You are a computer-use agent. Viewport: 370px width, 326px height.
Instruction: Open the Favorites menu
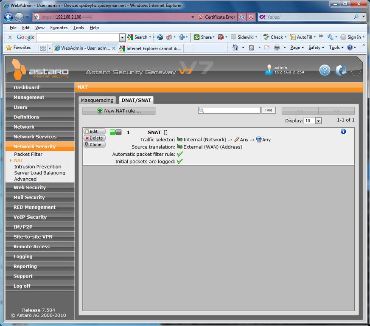59,28
